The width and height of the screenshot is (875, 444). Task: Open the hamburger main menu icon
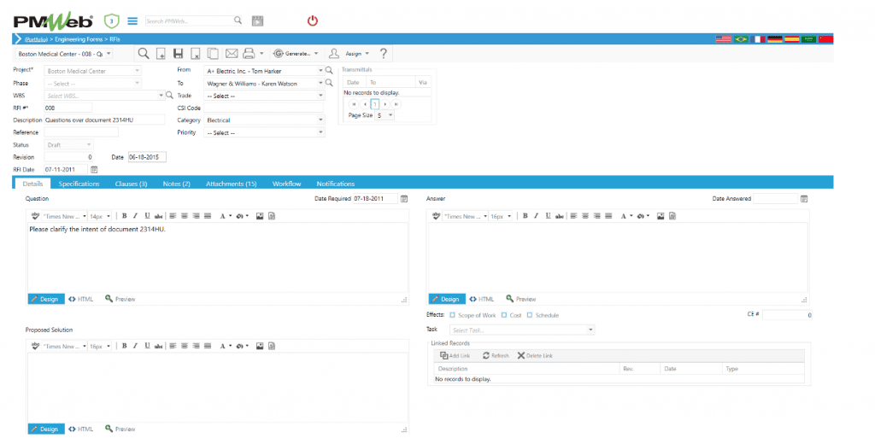(x=132, y=21)
